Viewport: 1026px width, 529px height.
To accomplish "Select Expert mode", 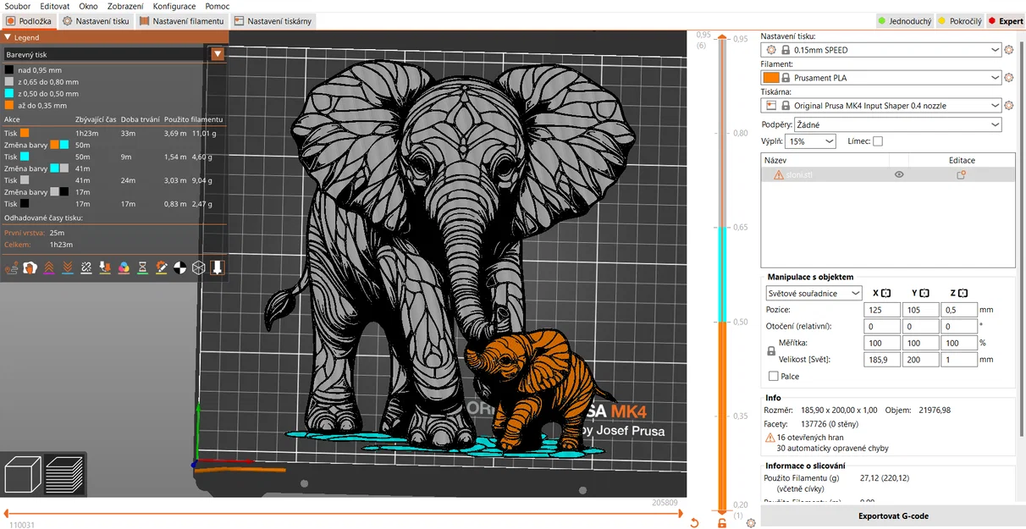I will click(1006, 21).
